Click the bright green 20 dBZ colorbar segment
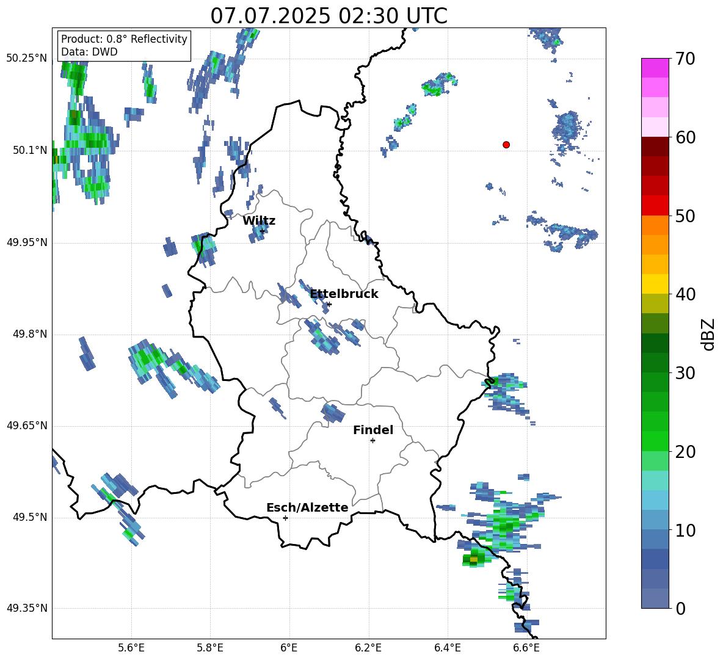This screenshot has width=723, height=660. (x=655, y=441)
